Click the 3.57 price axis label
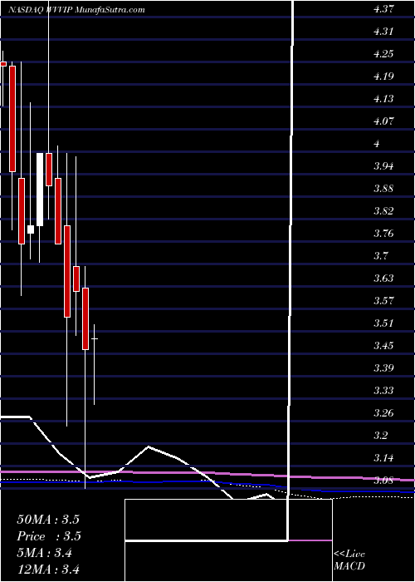The image size is (415, 582). [383, 300]
